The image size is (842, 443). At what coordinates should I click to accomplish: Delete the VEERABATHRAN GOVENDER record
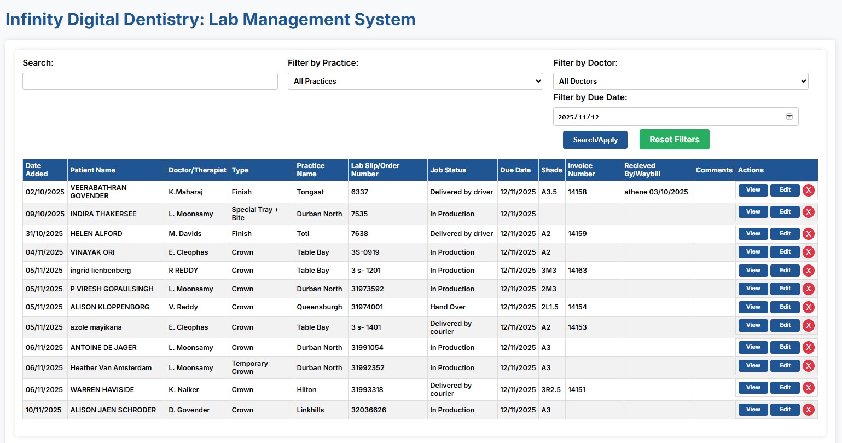point(809,190)
